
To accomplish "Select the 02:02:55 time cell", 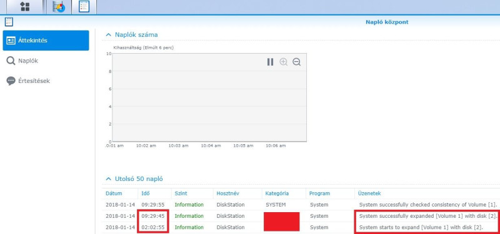I will (x=153, y=228).
